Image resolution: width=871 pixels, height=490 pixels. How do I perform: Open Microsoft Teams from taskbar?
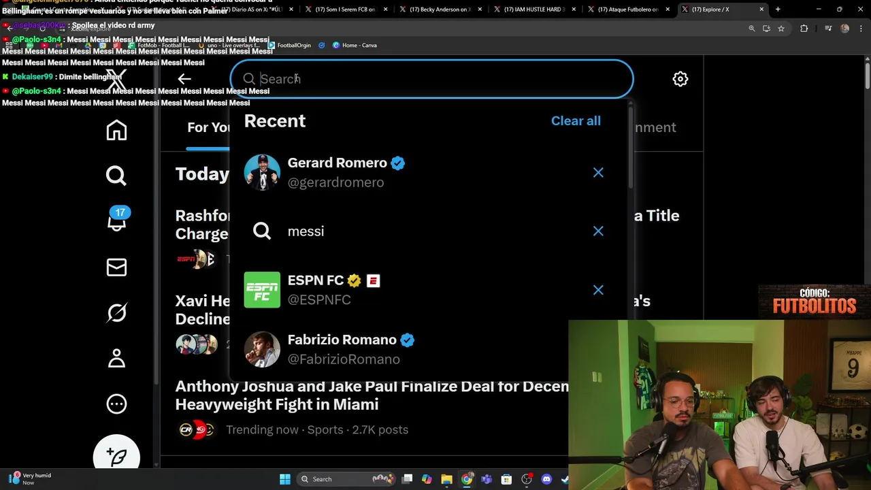[487, 479]
